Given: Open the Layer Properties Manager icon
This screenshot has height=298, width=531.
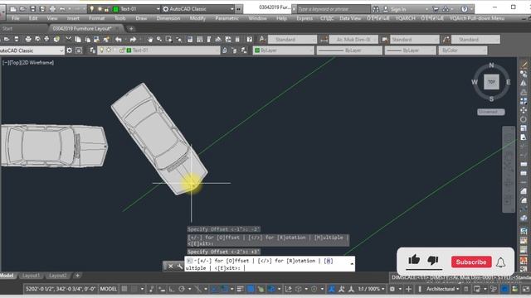Looking at the screenshot, I should [92, 50].
